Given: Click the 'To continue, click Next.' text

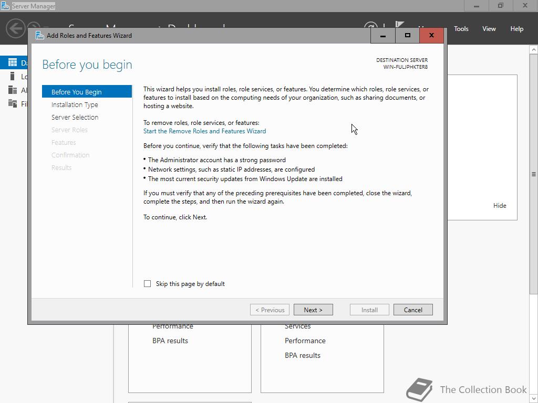Looking at the screenshot, I should 175,217.
